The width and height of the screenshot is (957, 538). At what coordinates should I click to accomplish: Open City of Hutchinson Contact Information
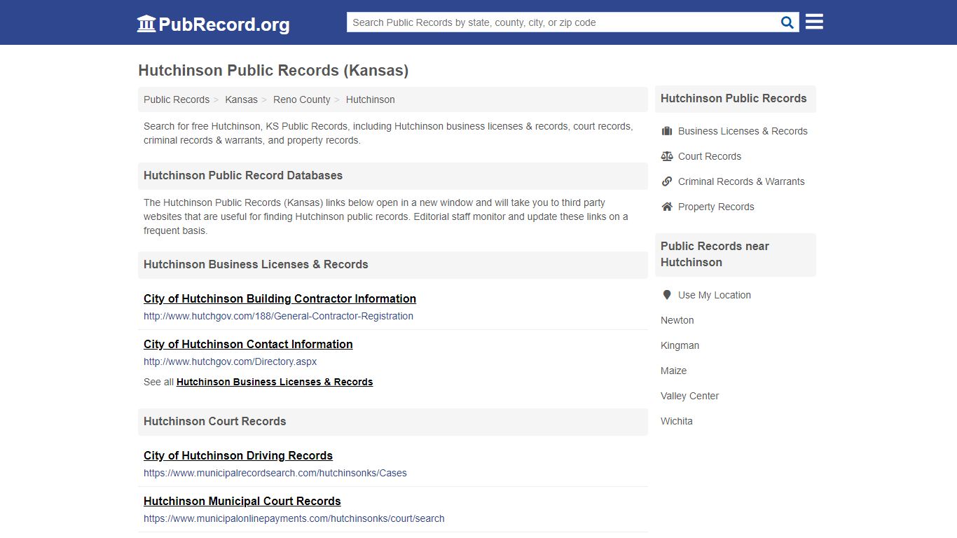point(248,344)
